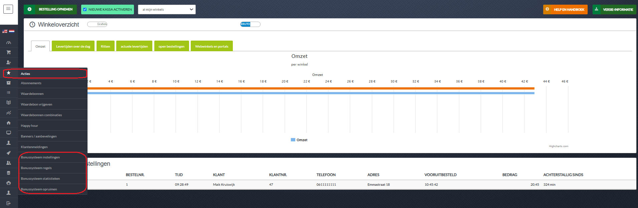638x208 pixels.
Task: Click the clock icon beside Winkeloverzicht
Action: pyautogui.click(x=32, y=25)
